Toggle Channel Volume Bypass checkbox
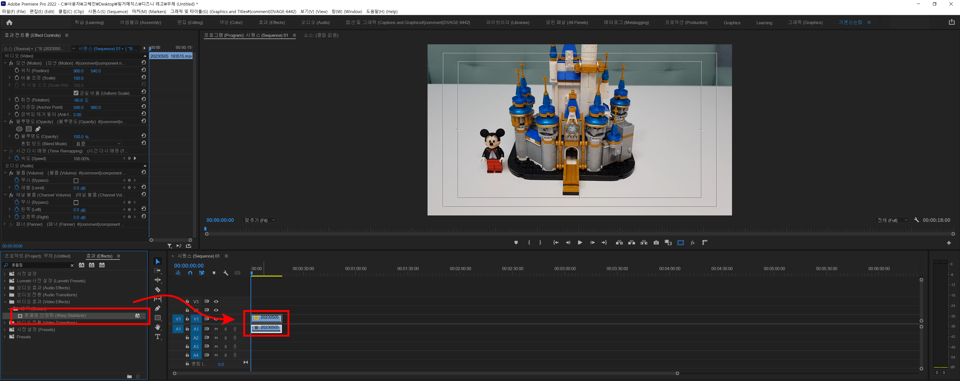 tap(76, 202)
